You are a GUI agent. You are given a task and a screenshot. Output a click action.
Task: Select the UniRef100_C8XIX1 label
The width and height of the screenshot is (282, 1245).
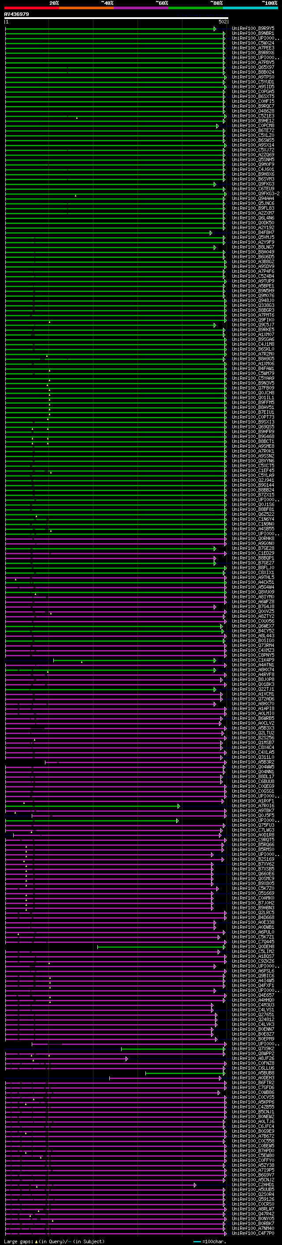pyautogui.click(x=253, y=572)
